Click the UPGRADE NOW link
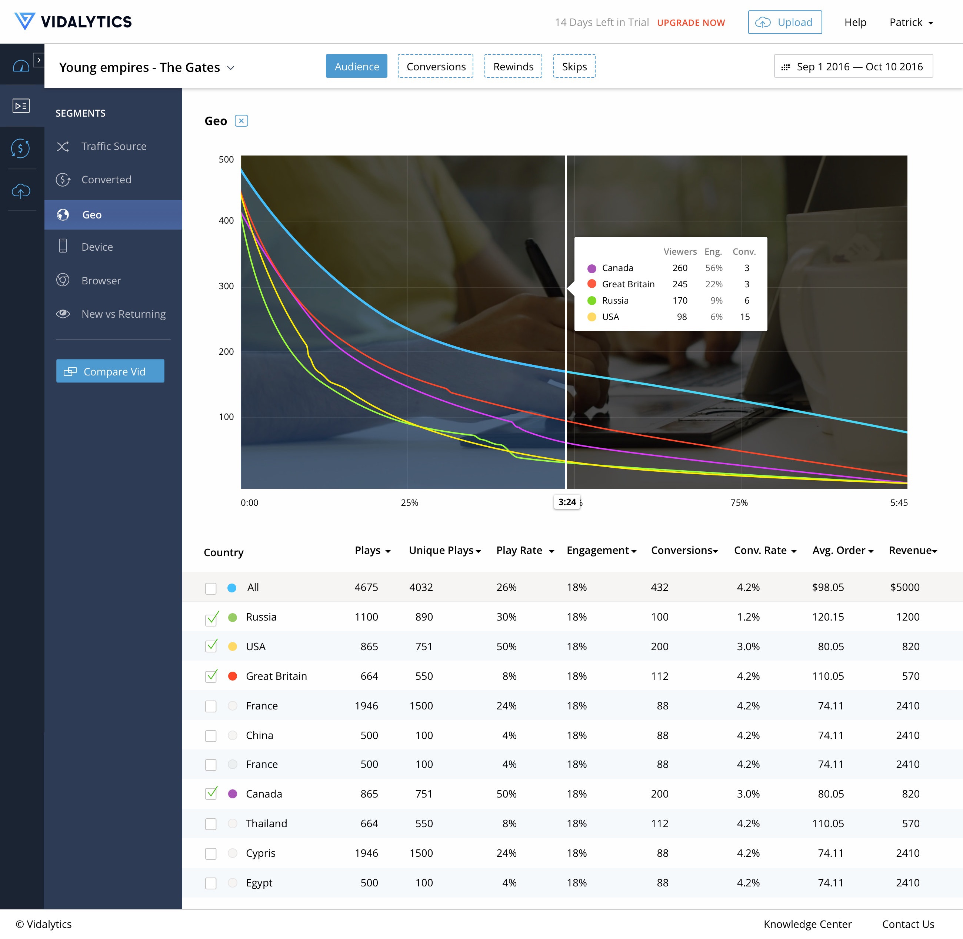This screenshot has width=963, height=939. (x=691, y=23)
